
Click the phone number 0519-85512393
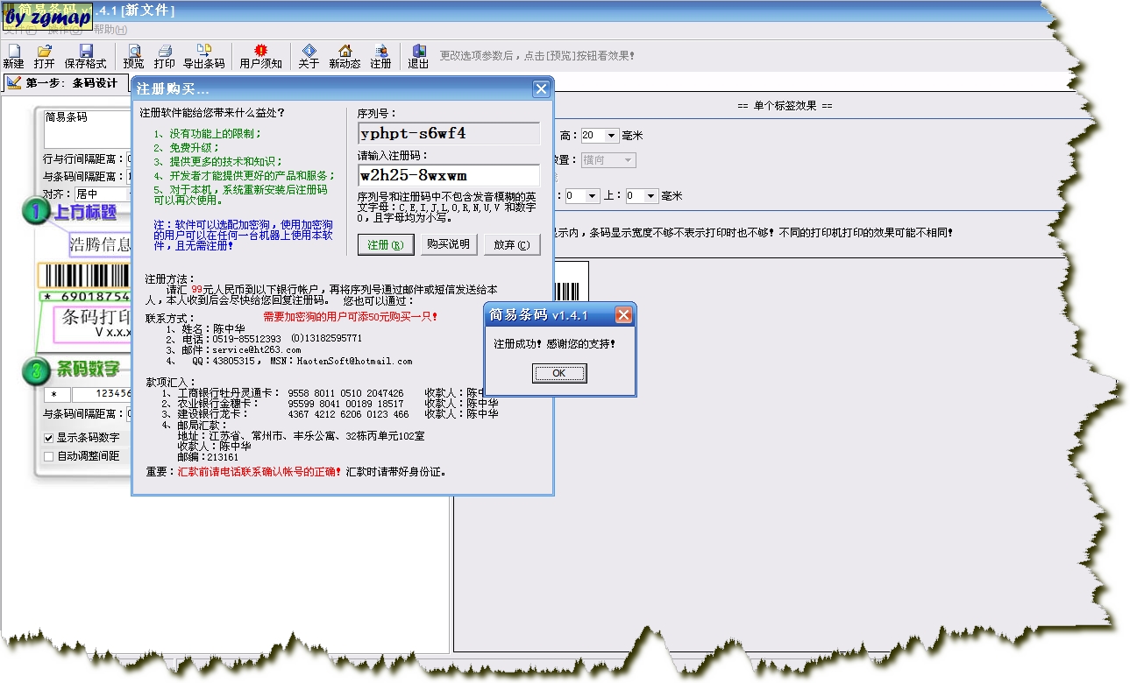point(247,338)
